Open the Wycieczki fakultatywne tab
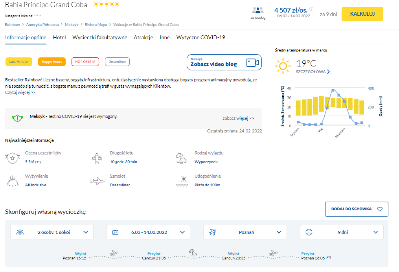This screenshot has width=399, height=272. 100,38
